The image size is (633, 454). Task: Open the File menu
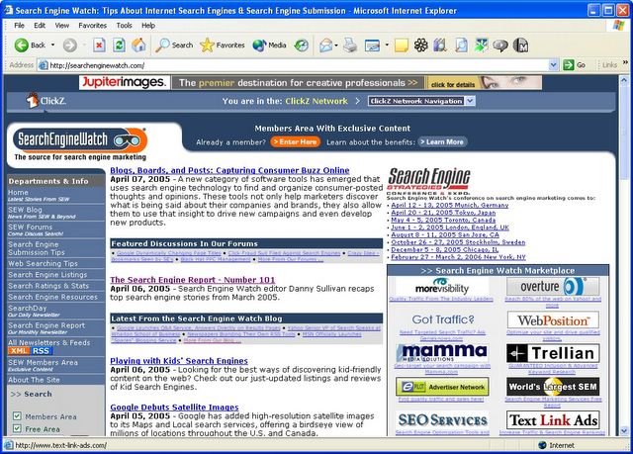tap(19, 26)
